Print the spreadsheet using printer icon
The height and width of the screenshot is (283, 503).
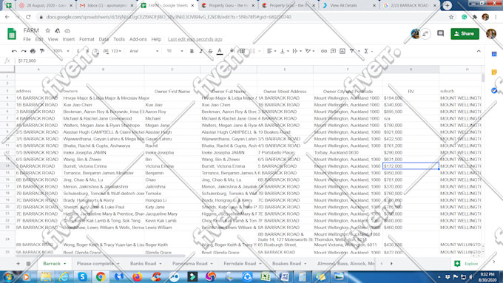pyautogui.click(x=33, y=51)
